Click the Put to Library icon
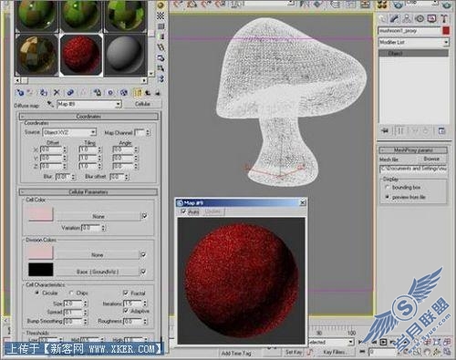 [x=97, y=92]
